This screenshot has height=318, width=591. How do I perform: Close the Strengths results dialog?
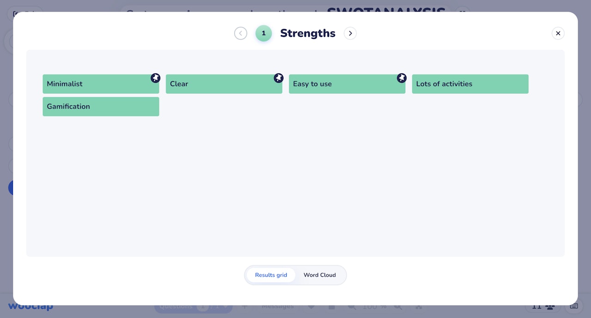pos(558,33)
